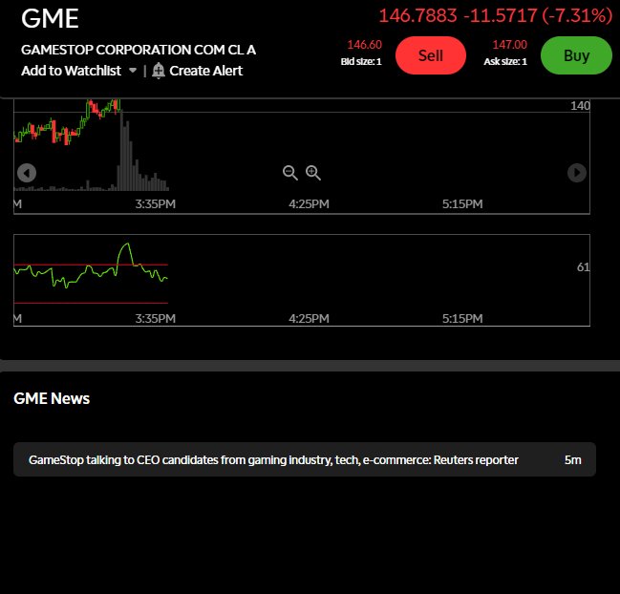Screen dimensions: 620x594
Task: Click the 140 price axis label
Action: [581, 105]
